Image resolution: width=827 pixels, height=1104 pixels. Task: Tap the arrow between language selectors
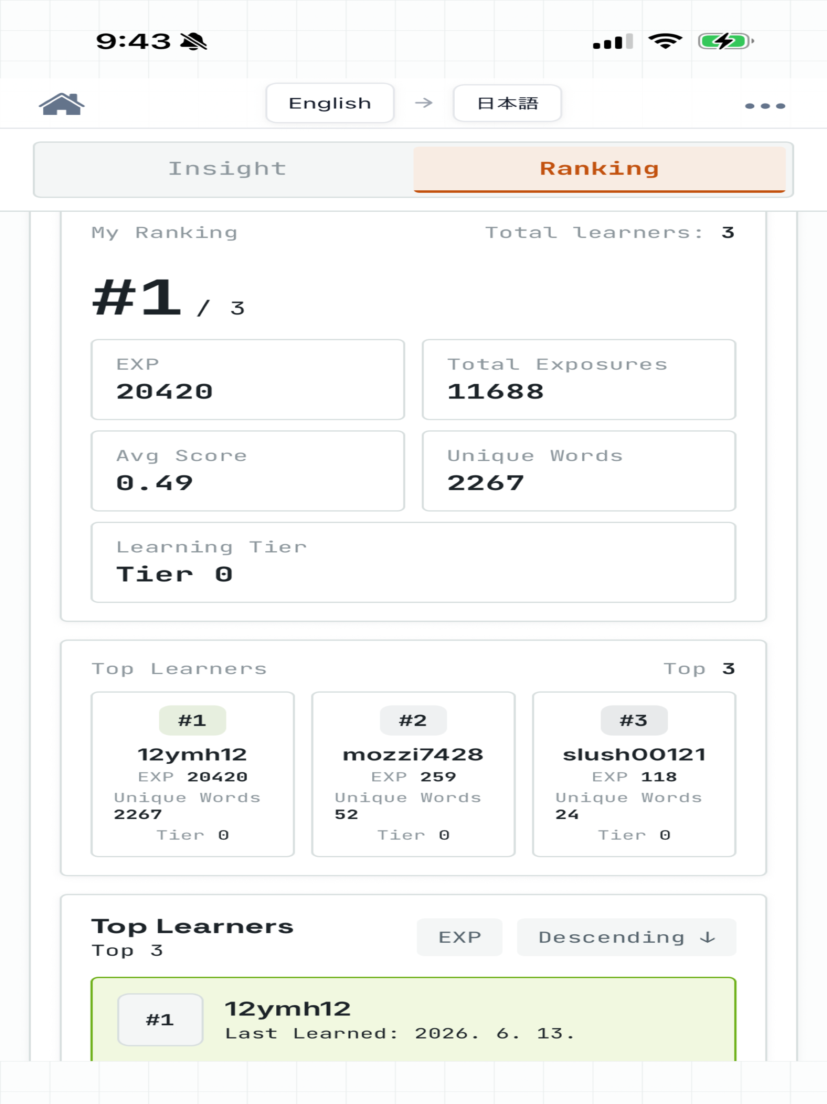click(424, 103)
